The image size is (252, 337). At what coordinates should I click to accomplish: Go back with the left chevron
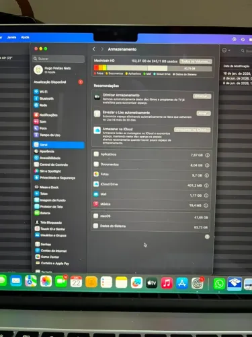(x=94, y=49)
